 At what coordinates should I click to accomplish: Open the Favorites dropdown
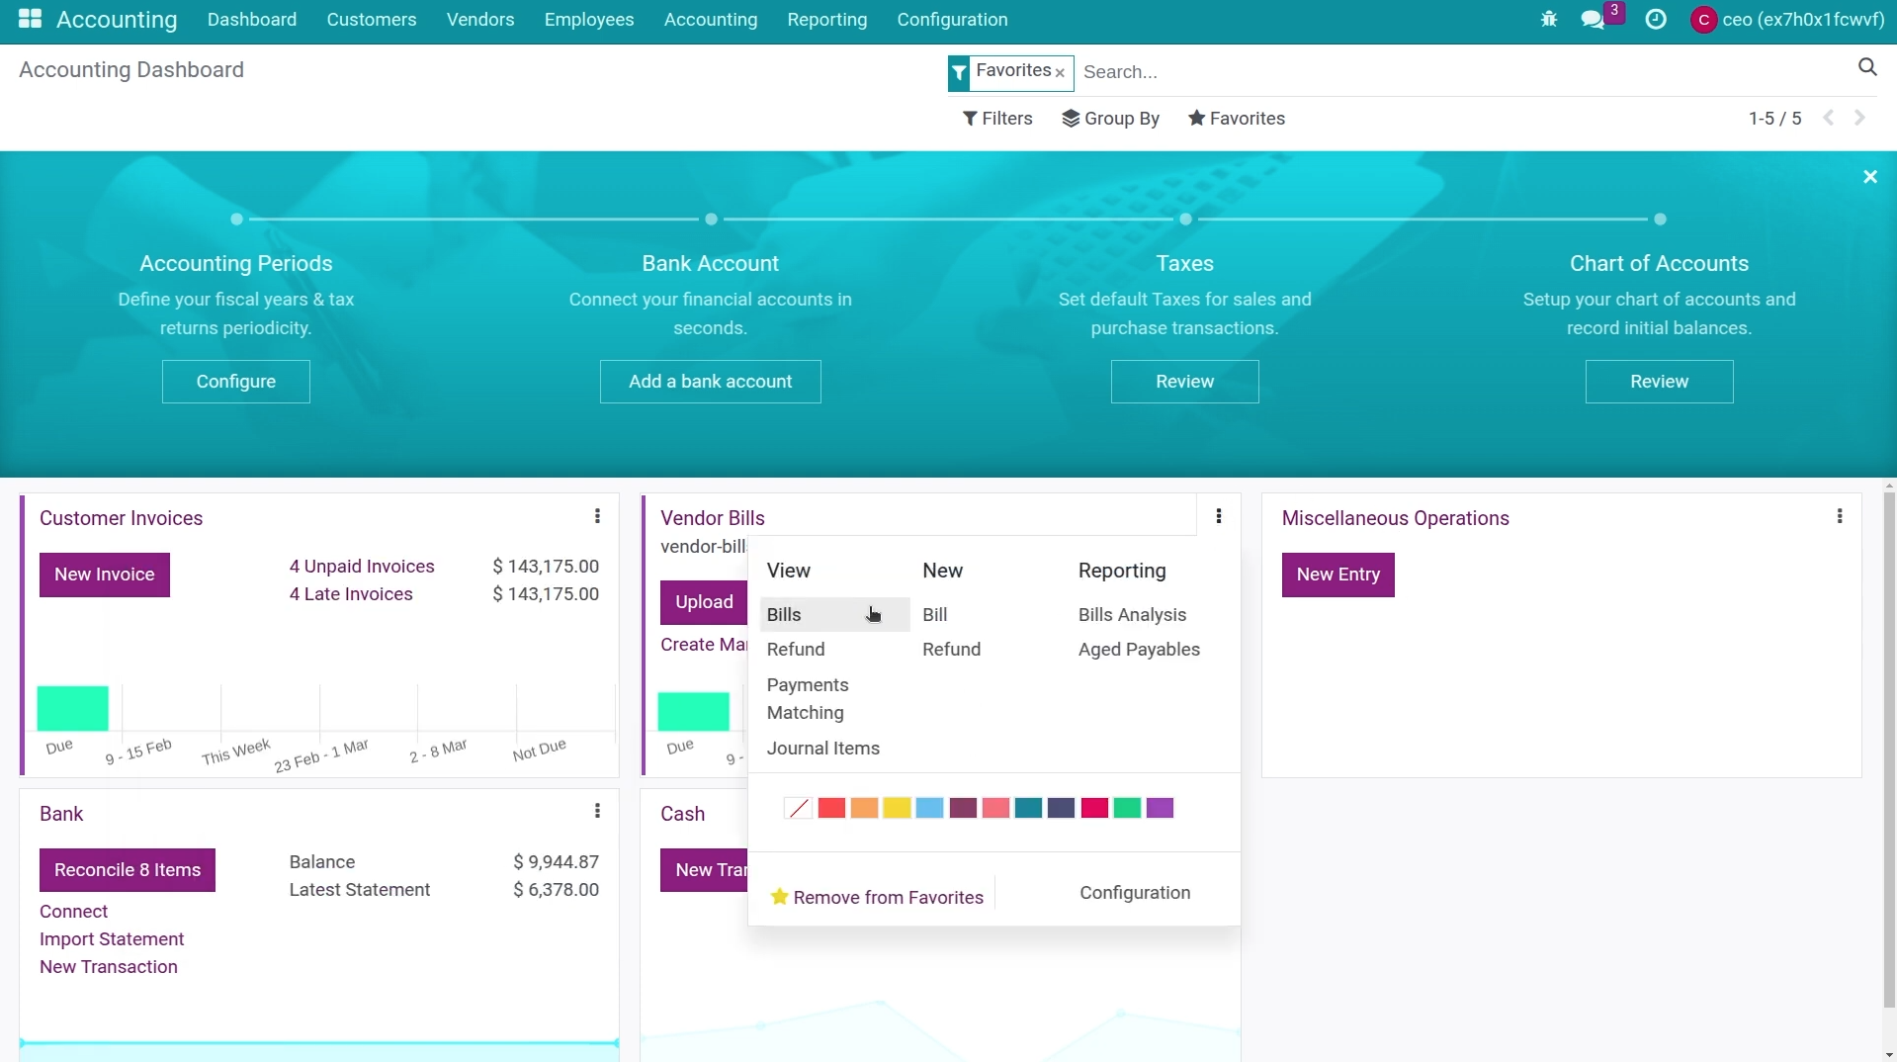1236,119
